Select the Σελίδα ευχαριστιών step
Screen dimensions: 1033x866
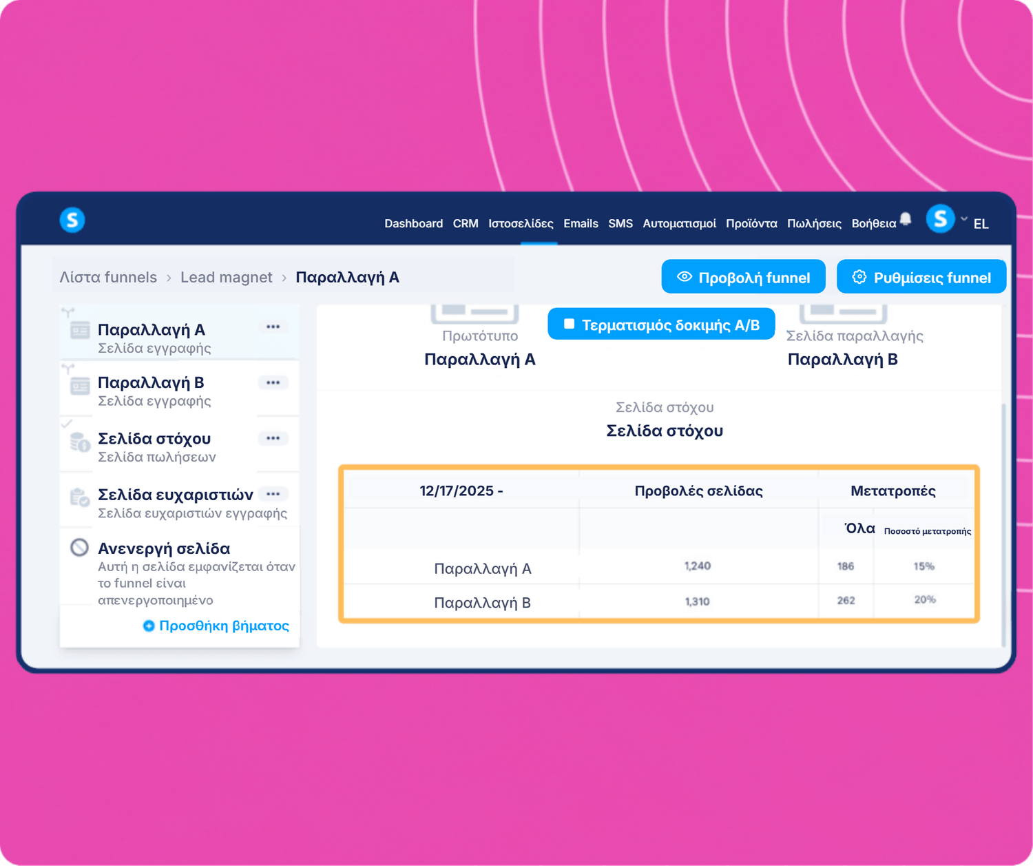[180, 499]
